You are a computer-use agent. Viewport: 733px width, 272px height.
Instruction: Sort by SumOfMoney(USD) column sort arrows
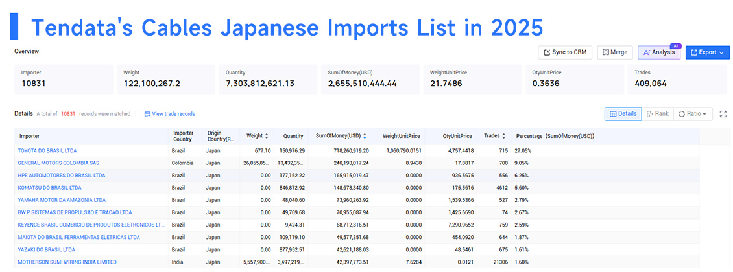364,136
